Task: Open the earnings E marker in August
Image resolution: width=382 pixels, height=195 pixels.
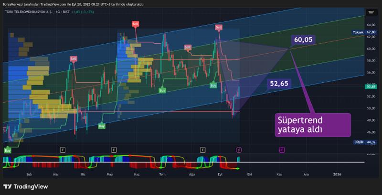Action: pos(202,150)
